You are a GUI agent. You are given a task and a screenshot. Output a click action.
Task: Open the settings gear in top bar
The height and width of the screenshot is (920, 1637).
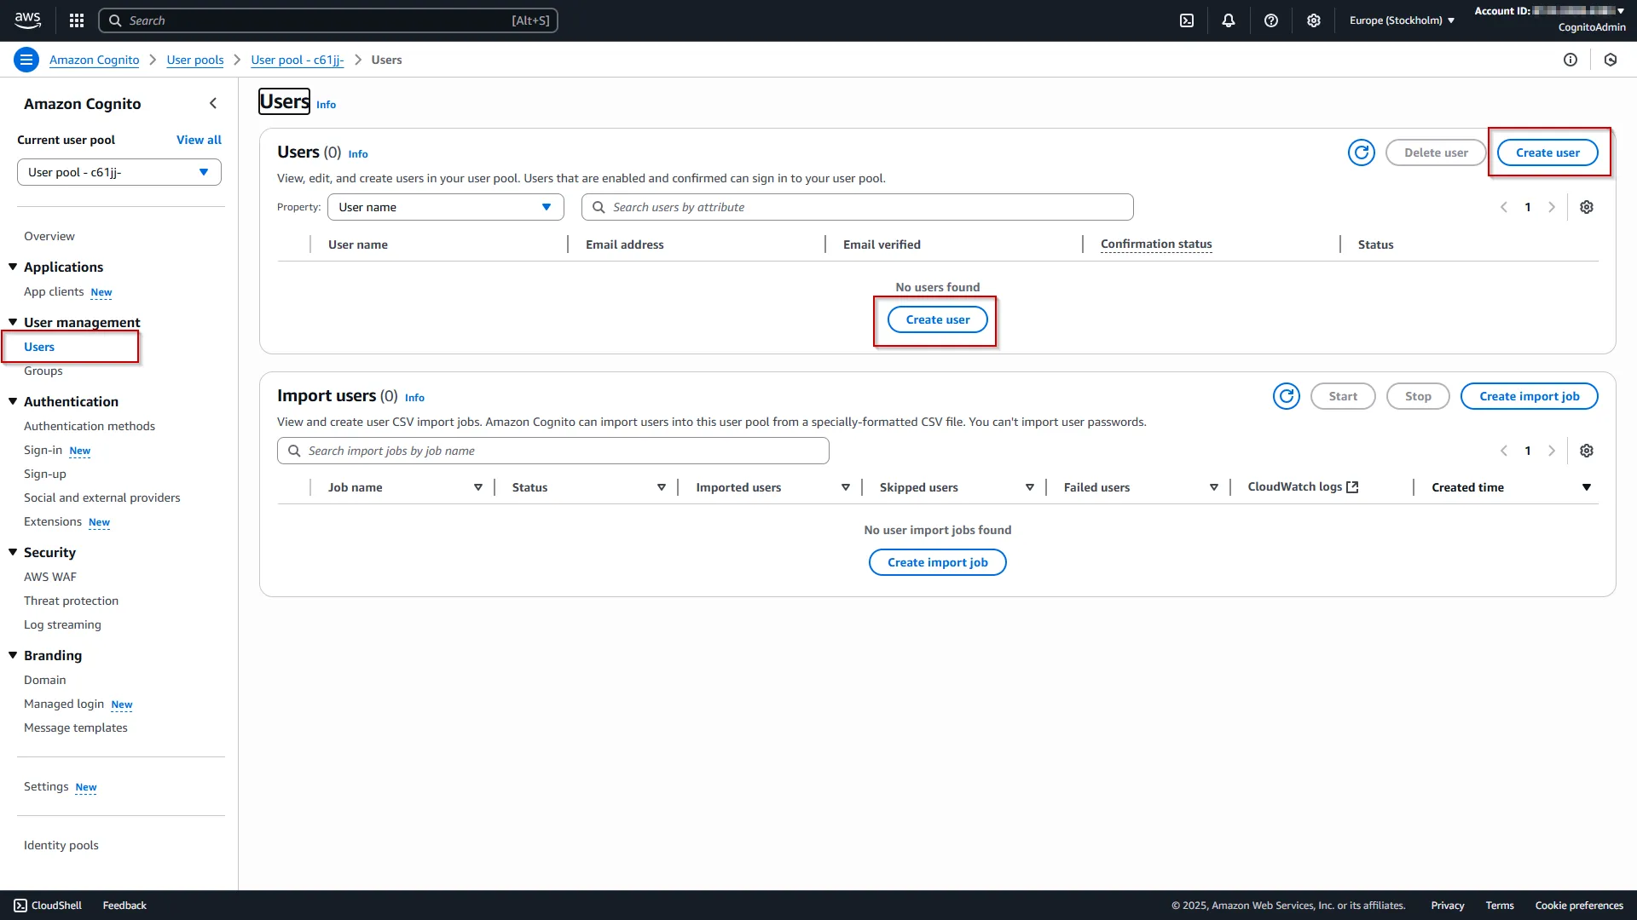[1314, 20]
